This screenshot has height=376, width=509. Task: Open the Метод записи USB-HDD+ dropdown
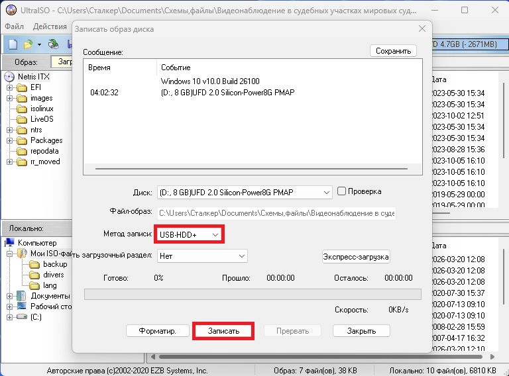click(x=189, y=234)
